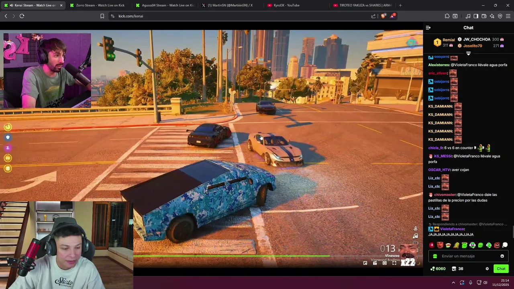Open Brave Shields lion icon
The width and height of the screenshot is (514, 289).
(383, 16)
